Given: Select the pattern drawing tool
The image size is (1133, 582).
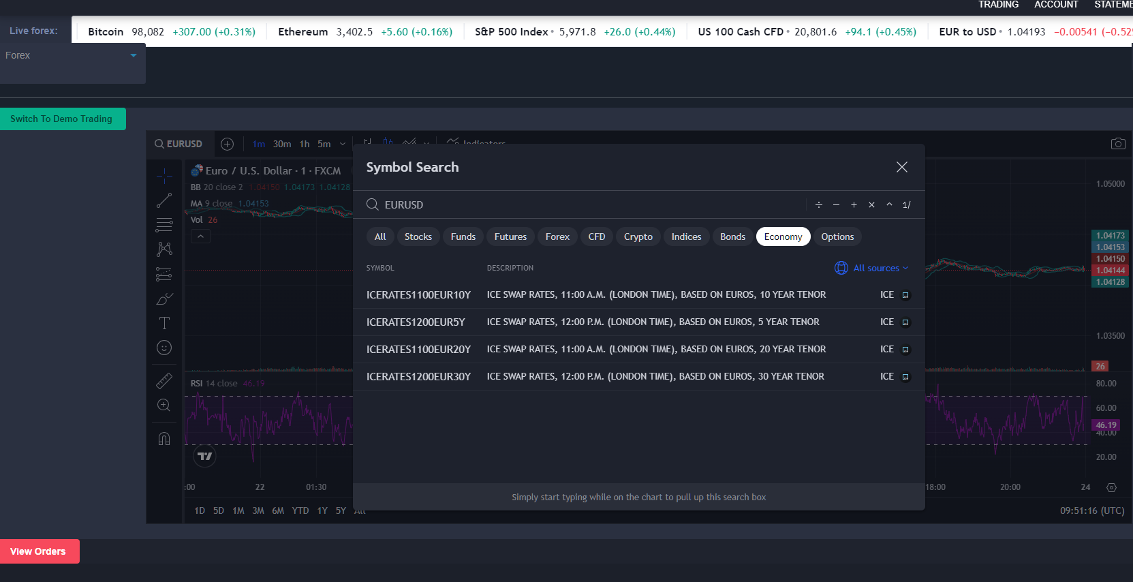Looking at the screenshot, I should click(164, 249).
